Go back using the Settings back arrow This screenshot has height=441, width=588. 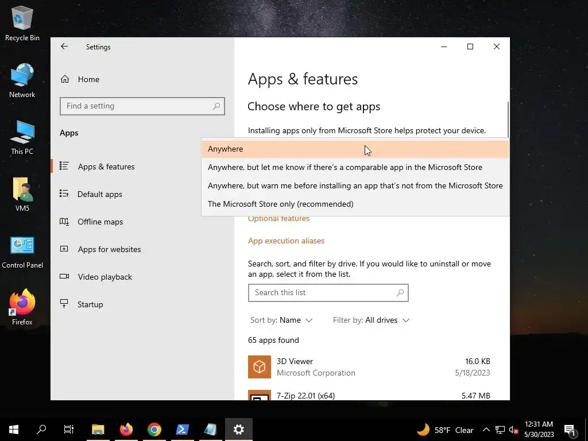coord(64,47)
